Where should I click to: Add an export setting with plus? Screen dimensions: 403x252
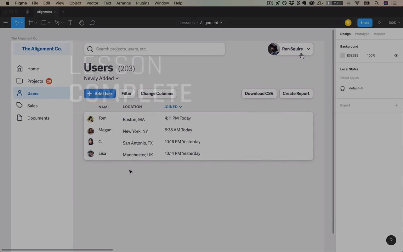(396, 105)
